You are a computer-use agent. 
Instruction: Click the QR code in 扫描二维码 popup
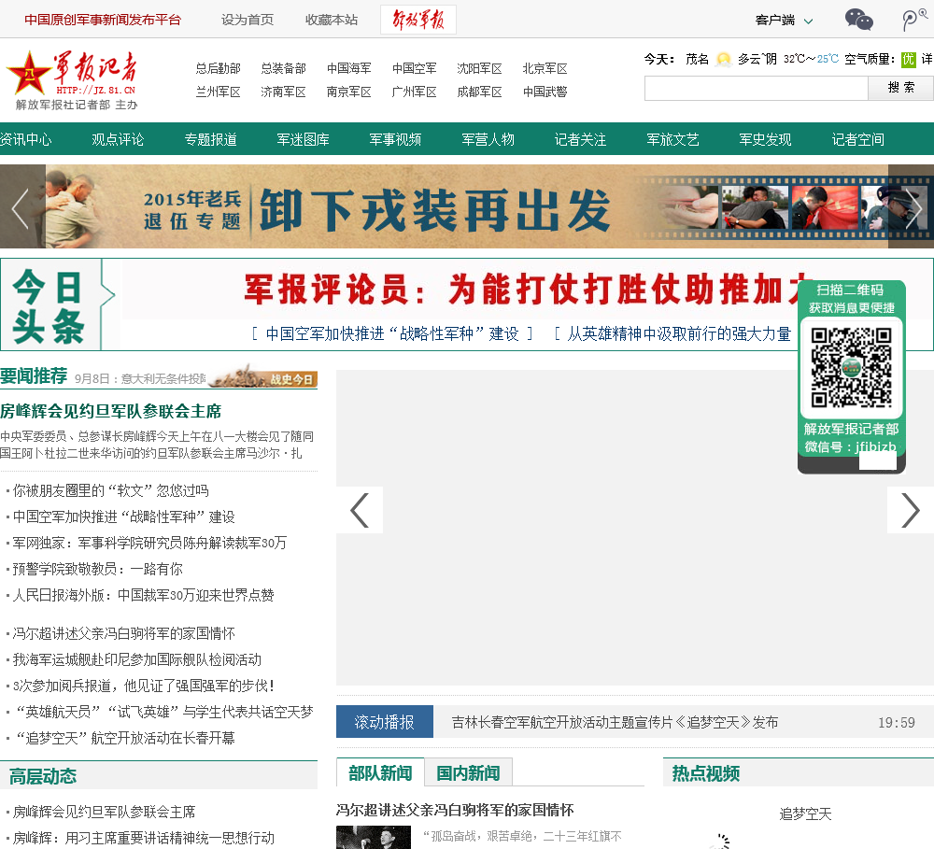coord(851,368)
